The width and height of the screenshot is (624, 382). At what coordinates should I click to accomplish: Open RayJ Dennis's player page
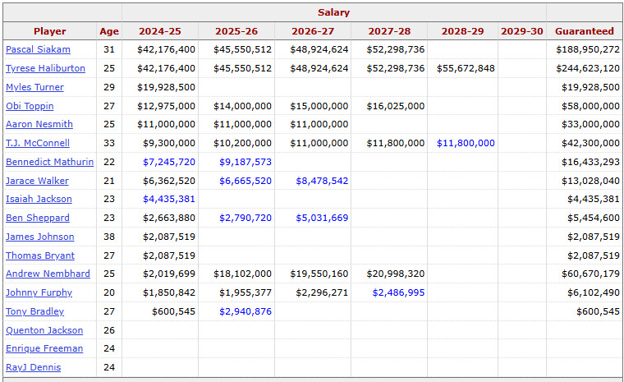click(x=33, y=367)
